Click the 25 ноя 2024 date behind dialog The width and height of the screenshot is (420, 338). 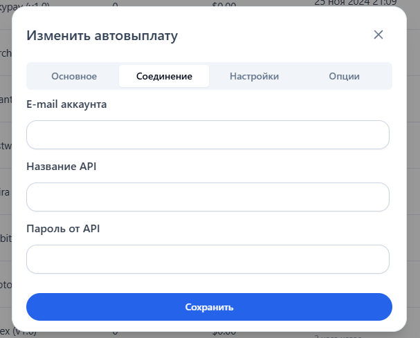[355, 3]
